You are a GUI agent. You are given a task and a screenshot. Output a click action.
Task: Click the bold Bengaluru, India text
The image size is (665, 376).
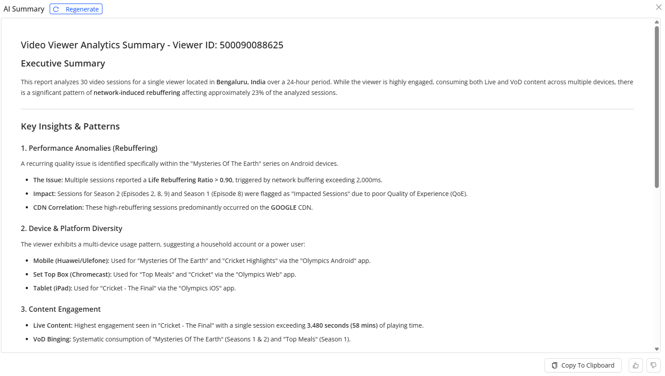point(241,82)
